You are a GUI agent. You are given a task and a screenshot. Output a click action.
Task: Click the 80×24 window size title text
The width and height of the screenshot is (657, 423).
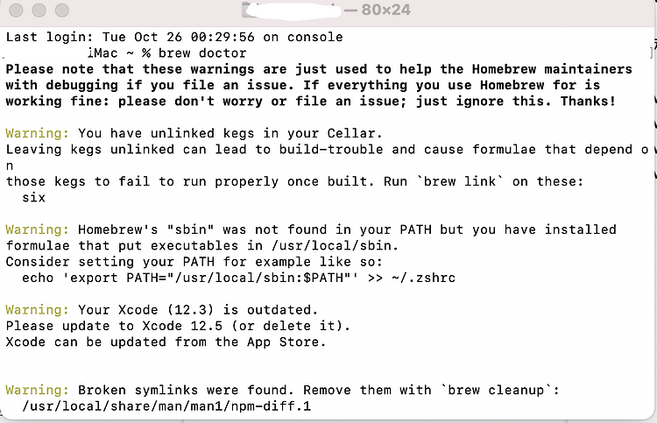[386, 10]
